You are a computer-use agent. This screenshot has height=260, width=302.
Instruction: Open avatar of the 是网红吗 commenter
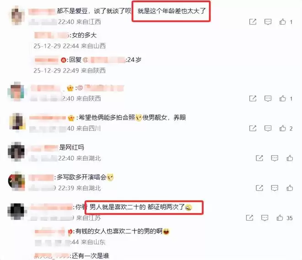[16, 152]
